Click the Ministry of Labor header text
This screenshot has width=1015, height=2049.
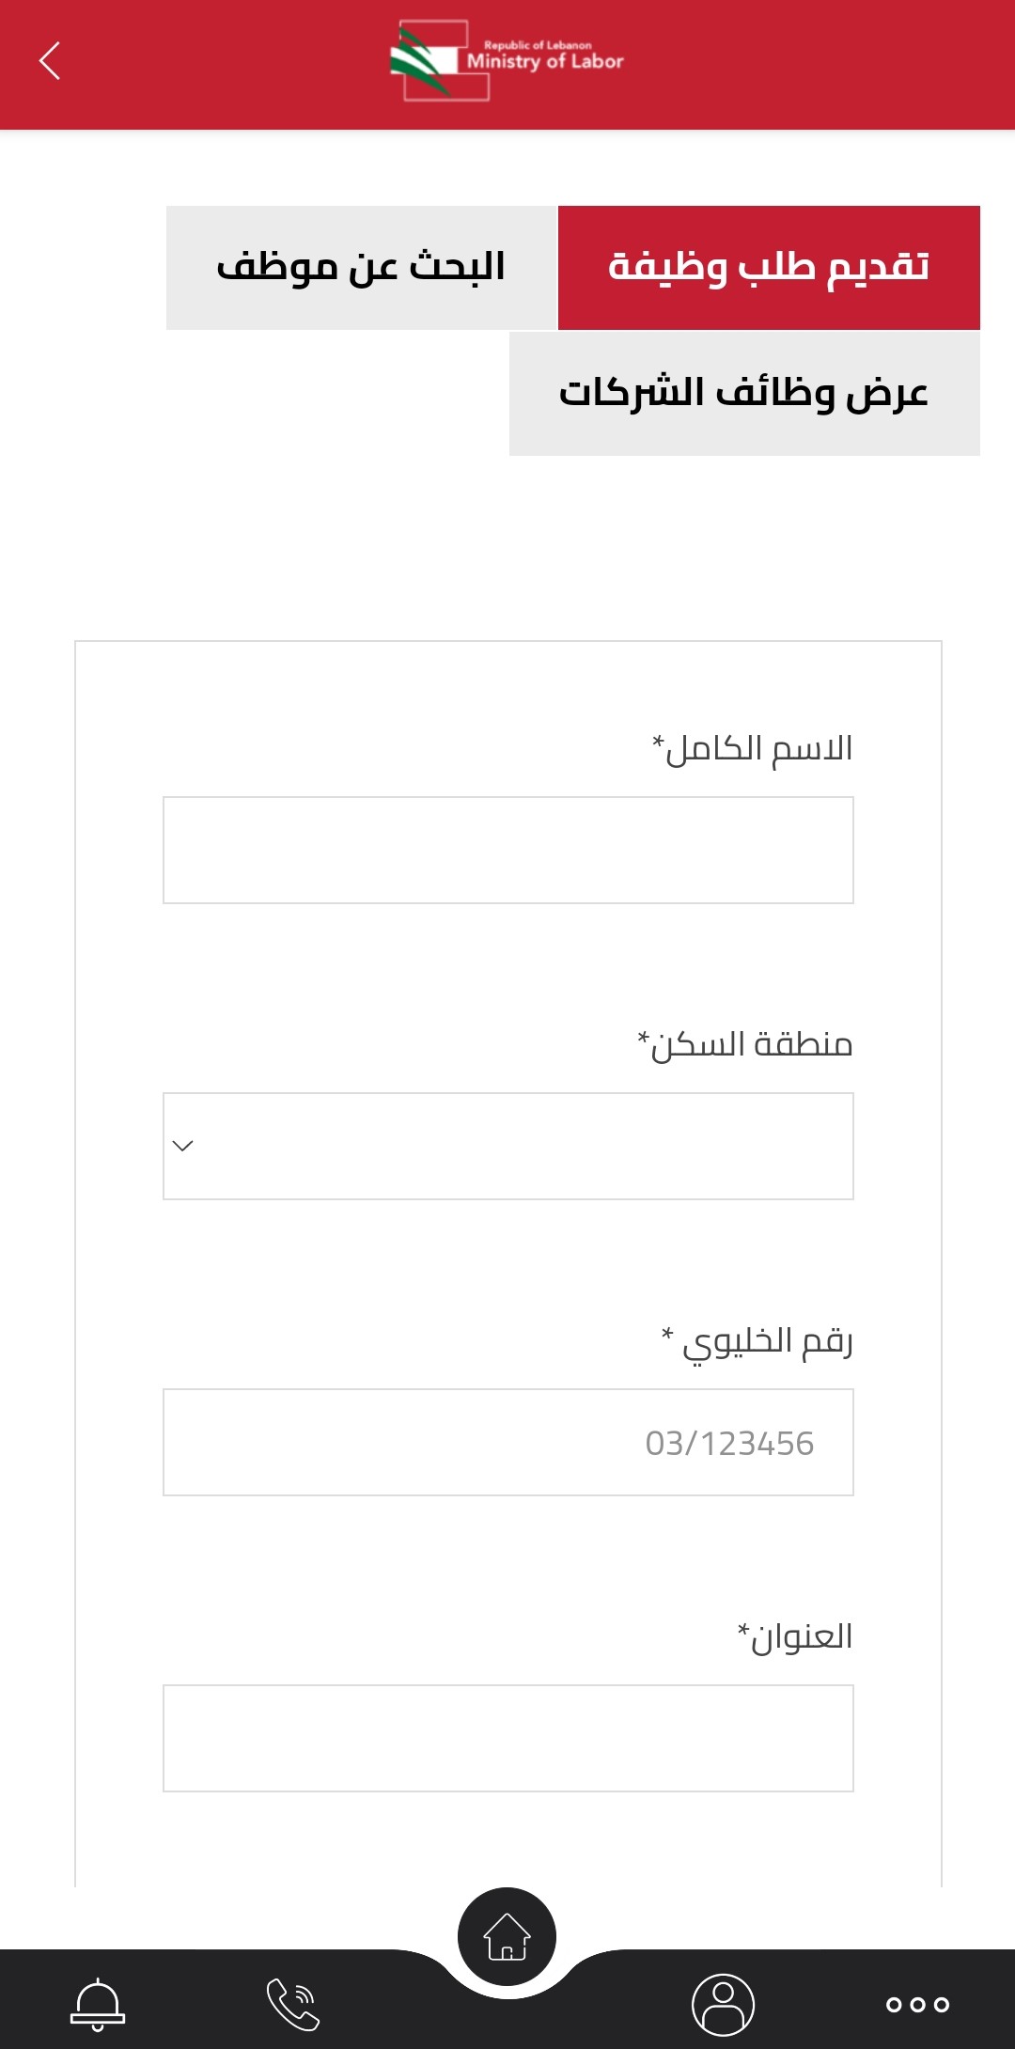click(x=545, y=60)
